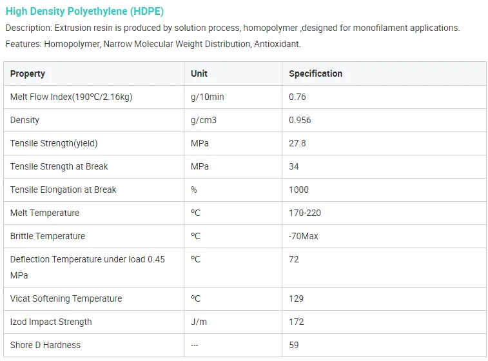
Task: Select the Shore D Hardness row label
Action: point(45,345)
